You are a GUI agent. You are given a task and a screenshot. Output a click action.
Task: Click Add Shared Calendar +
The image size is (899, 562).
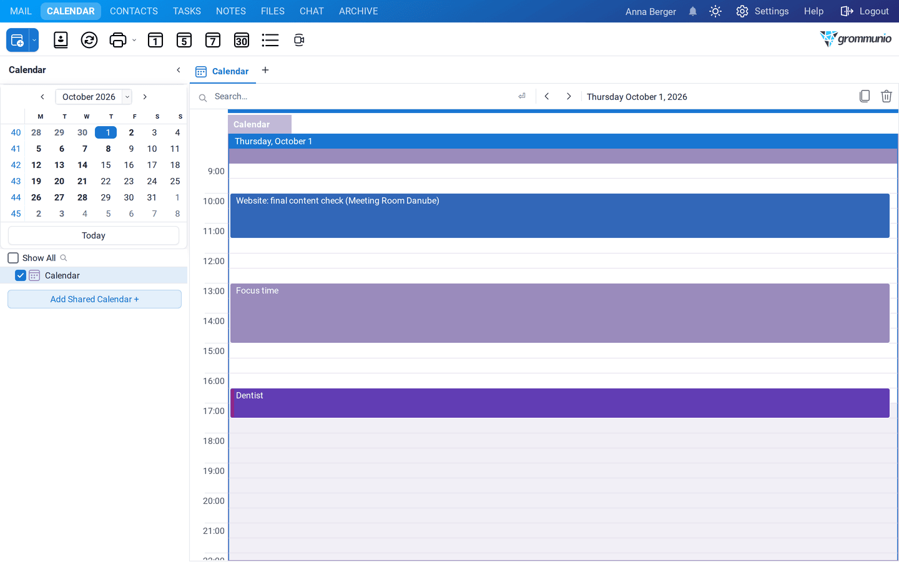94,299
